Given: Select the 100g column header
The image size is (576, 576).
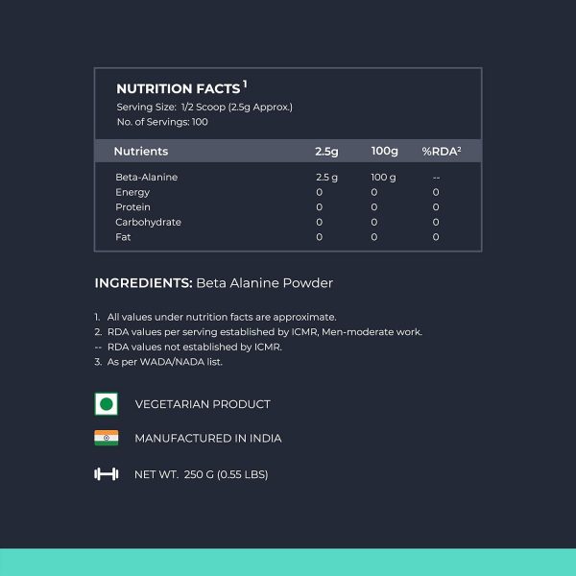Looking at the screenshot, I should point(385,151).
